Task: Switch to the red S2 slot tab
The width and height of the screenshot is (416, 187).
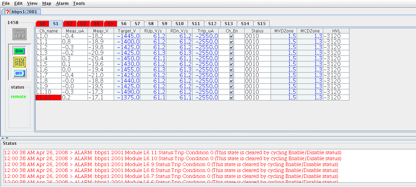Action: 69,24
